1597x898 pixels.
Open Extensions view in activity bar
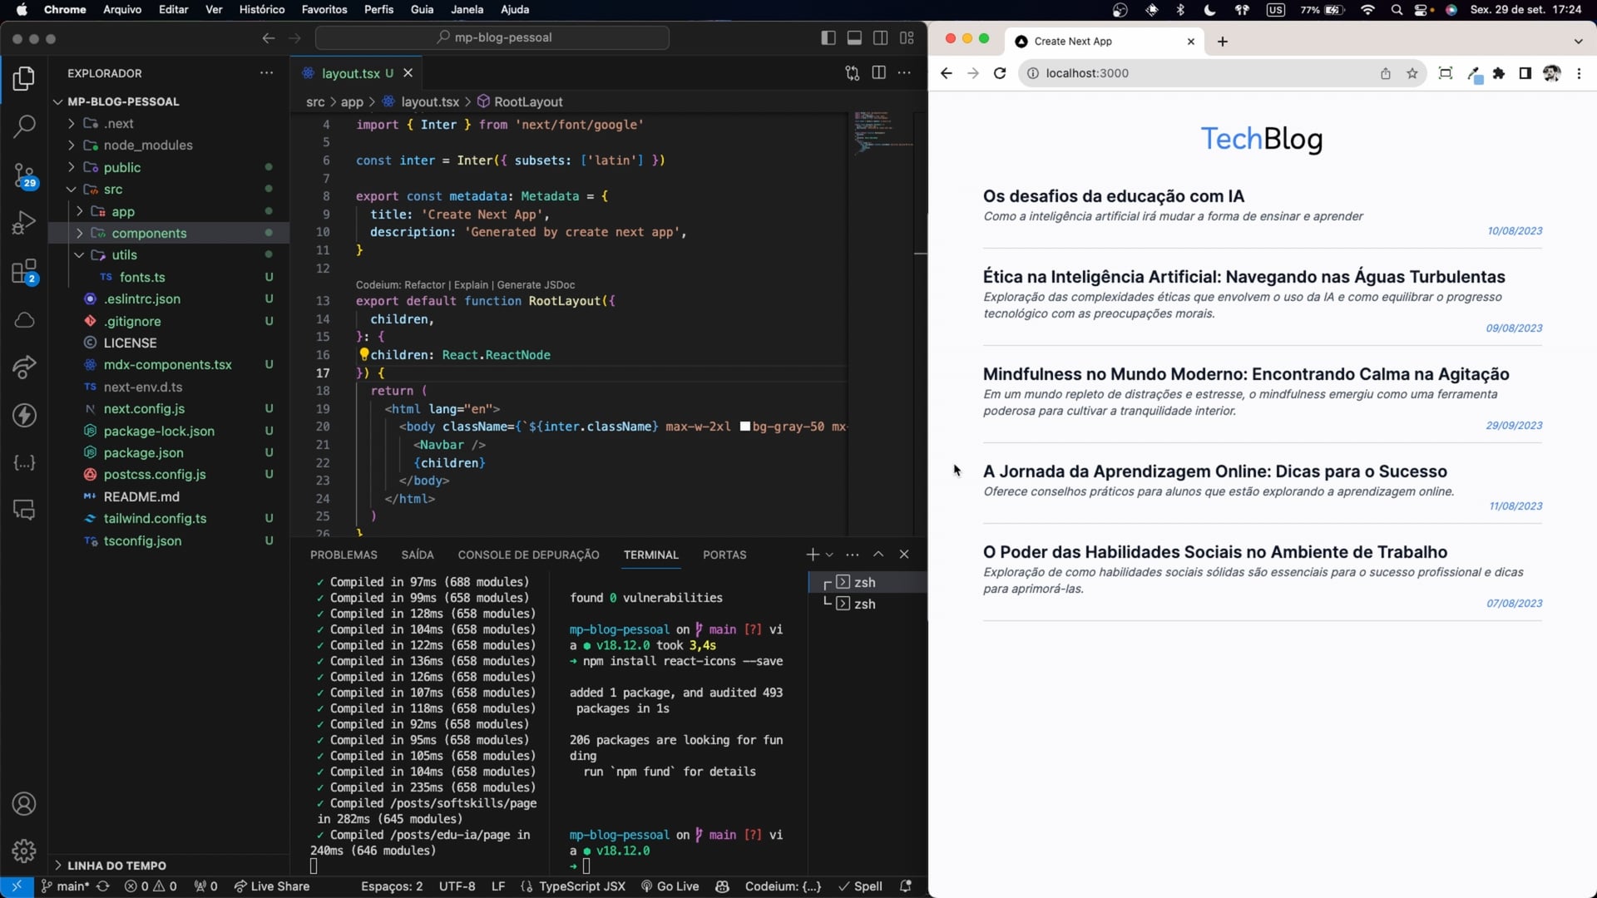pos(24,271)
